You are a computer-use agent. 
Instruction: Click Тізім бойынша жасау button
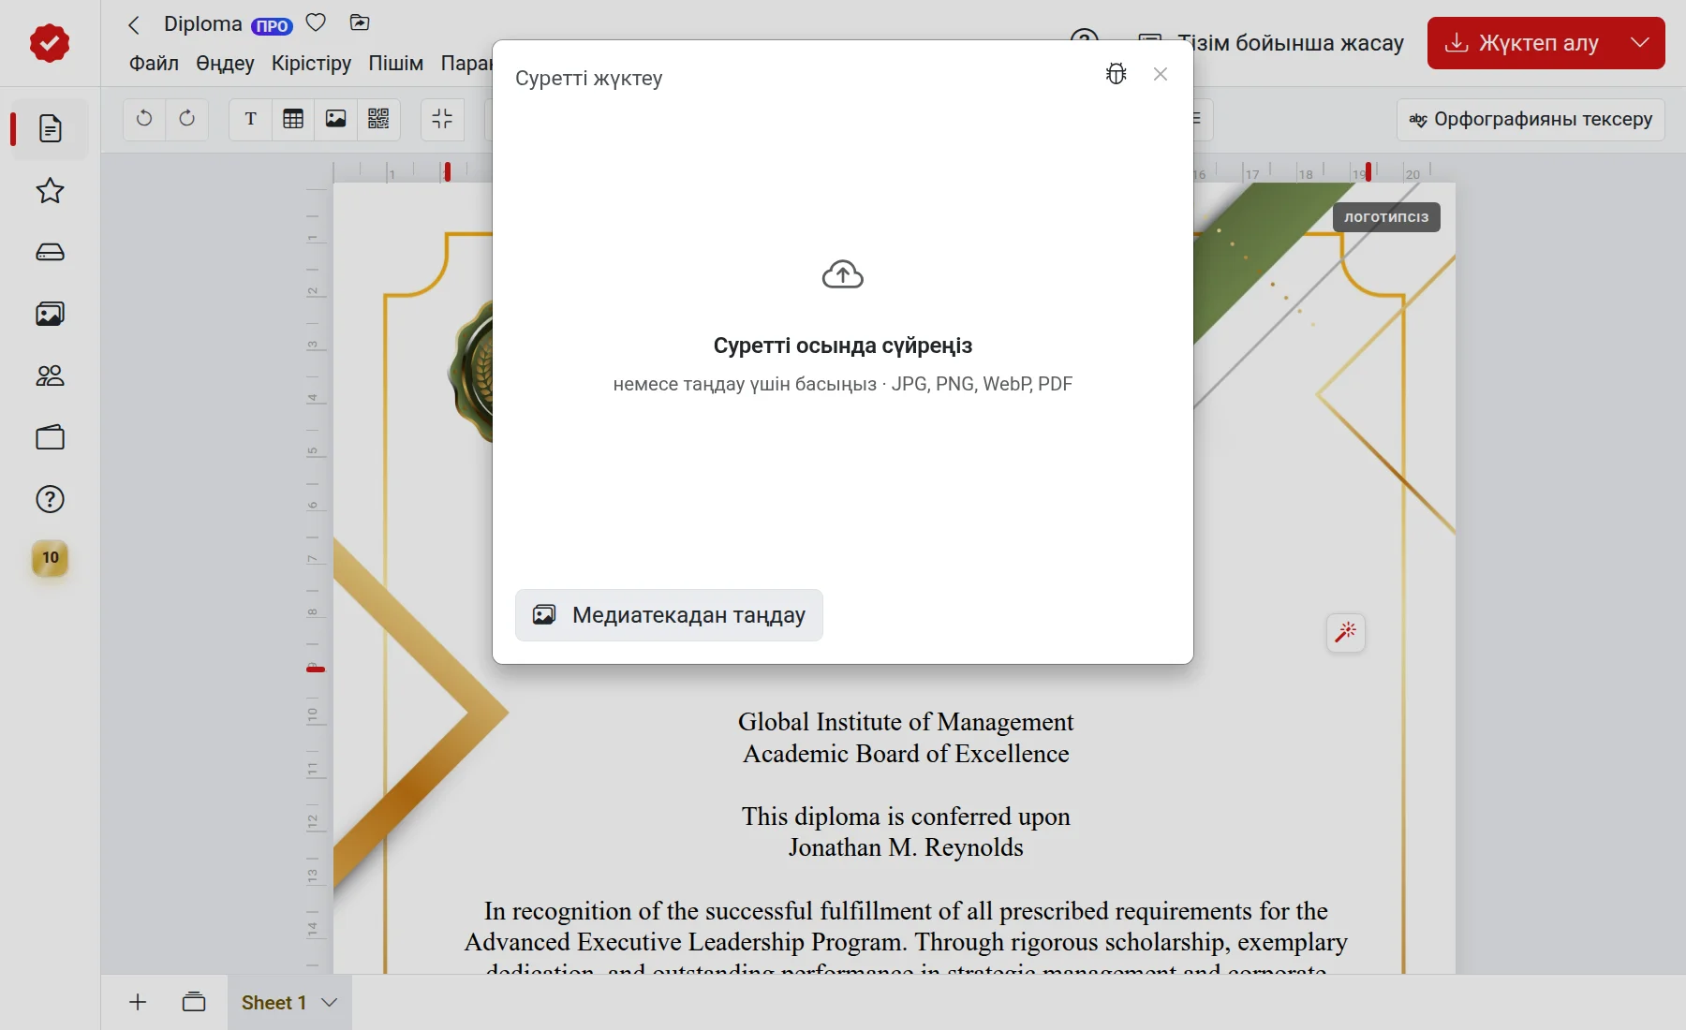[1271, 43]
